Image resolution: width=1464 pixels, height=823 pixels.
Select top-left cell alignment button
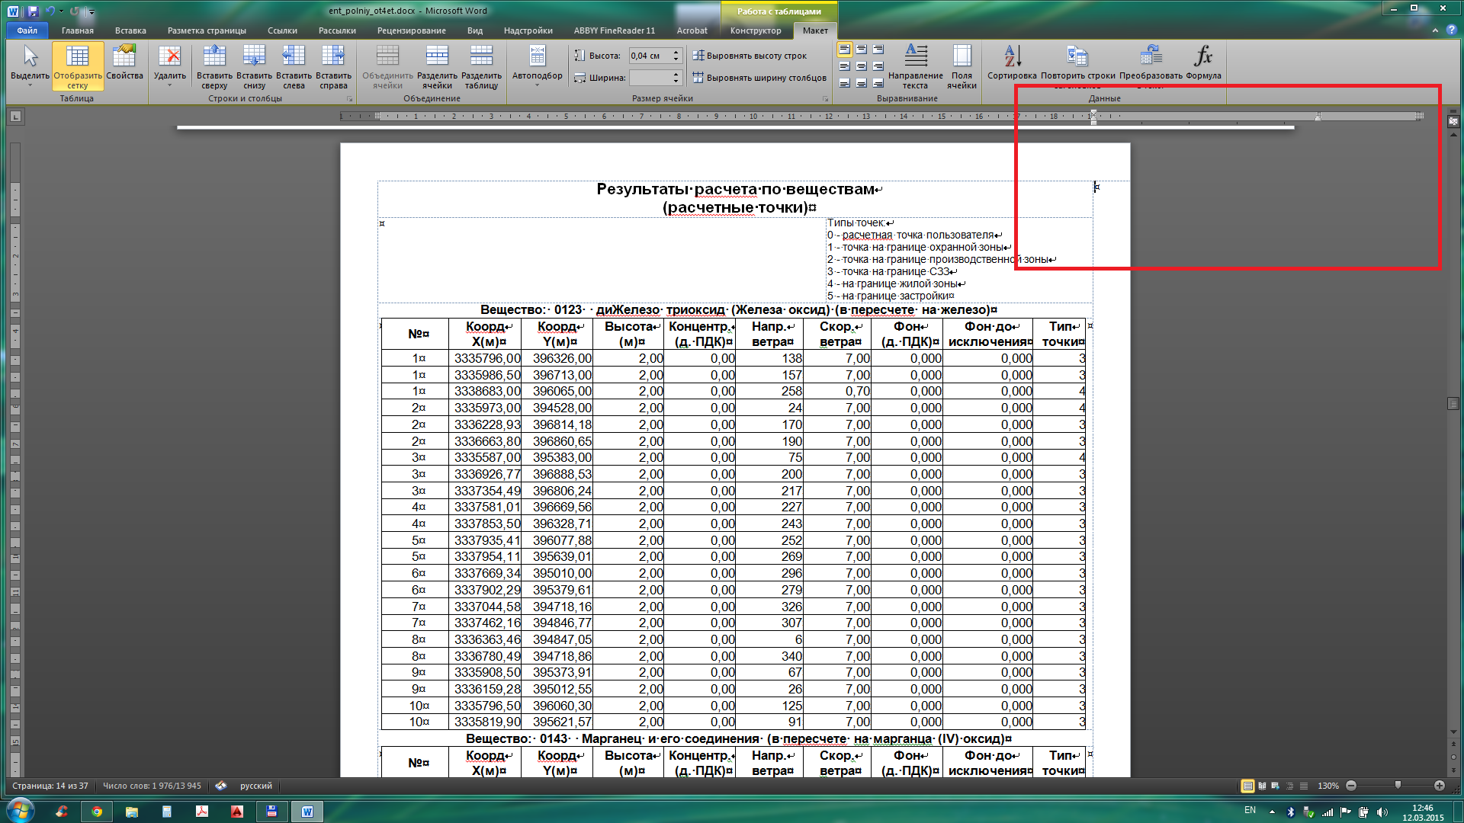[x=844, y=50]
